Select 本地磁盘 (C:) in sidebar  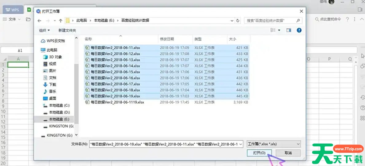pyautogui.click(x=56, y=105)
